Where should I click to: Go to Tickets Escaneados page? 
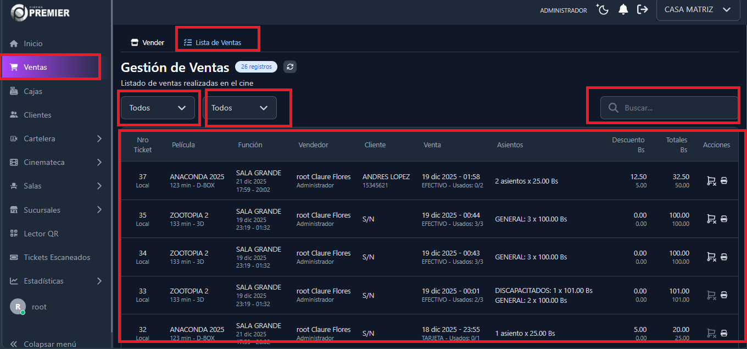coord(57,257)
